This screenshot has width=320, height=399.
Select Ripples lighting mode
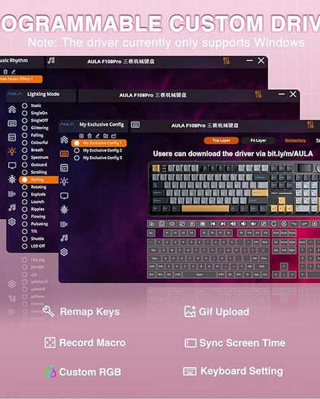33,209
